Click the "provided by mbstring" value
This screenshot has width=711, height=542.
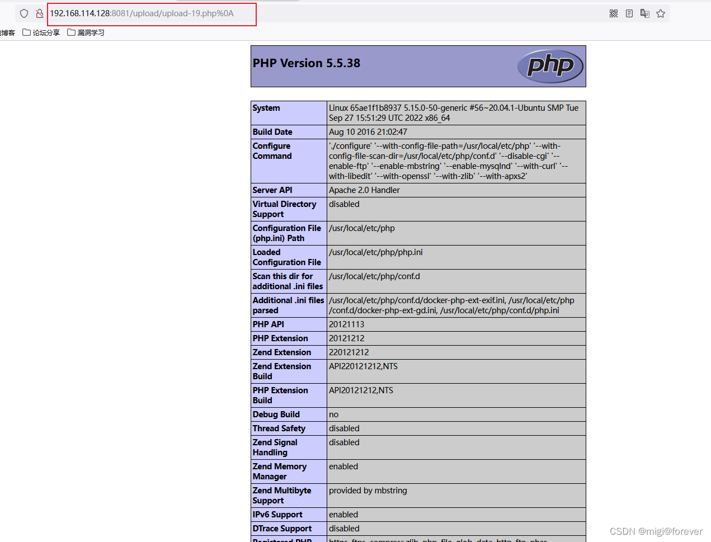[368, 491]
